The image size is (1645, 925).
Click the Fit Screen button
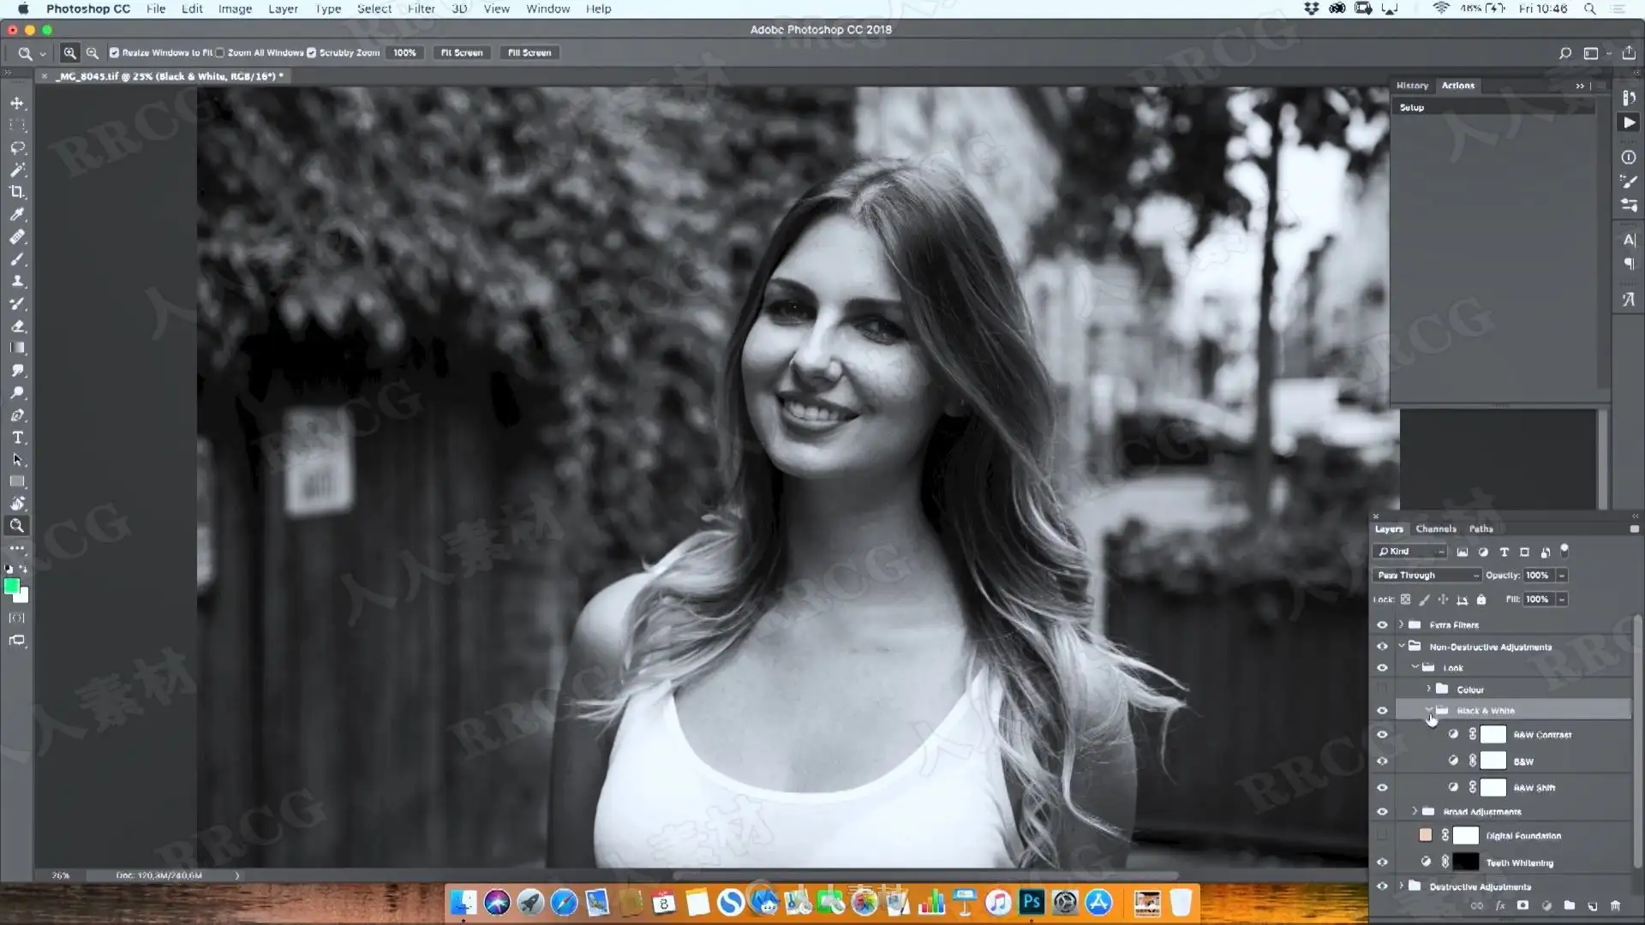pos(461,53)
